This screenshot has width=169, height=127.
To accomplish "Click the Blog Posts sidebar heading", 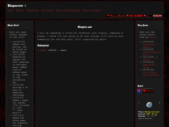I will pos(143,25).
